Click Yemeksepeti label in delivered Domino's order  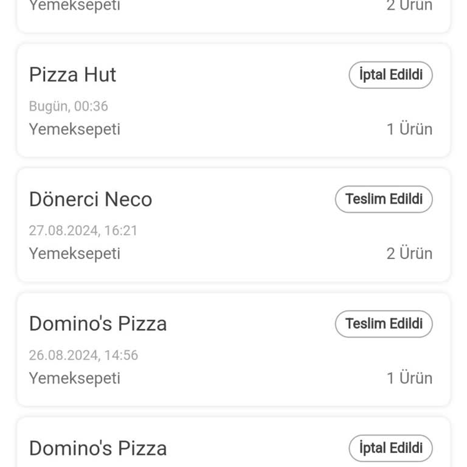(x=74, y=378)
